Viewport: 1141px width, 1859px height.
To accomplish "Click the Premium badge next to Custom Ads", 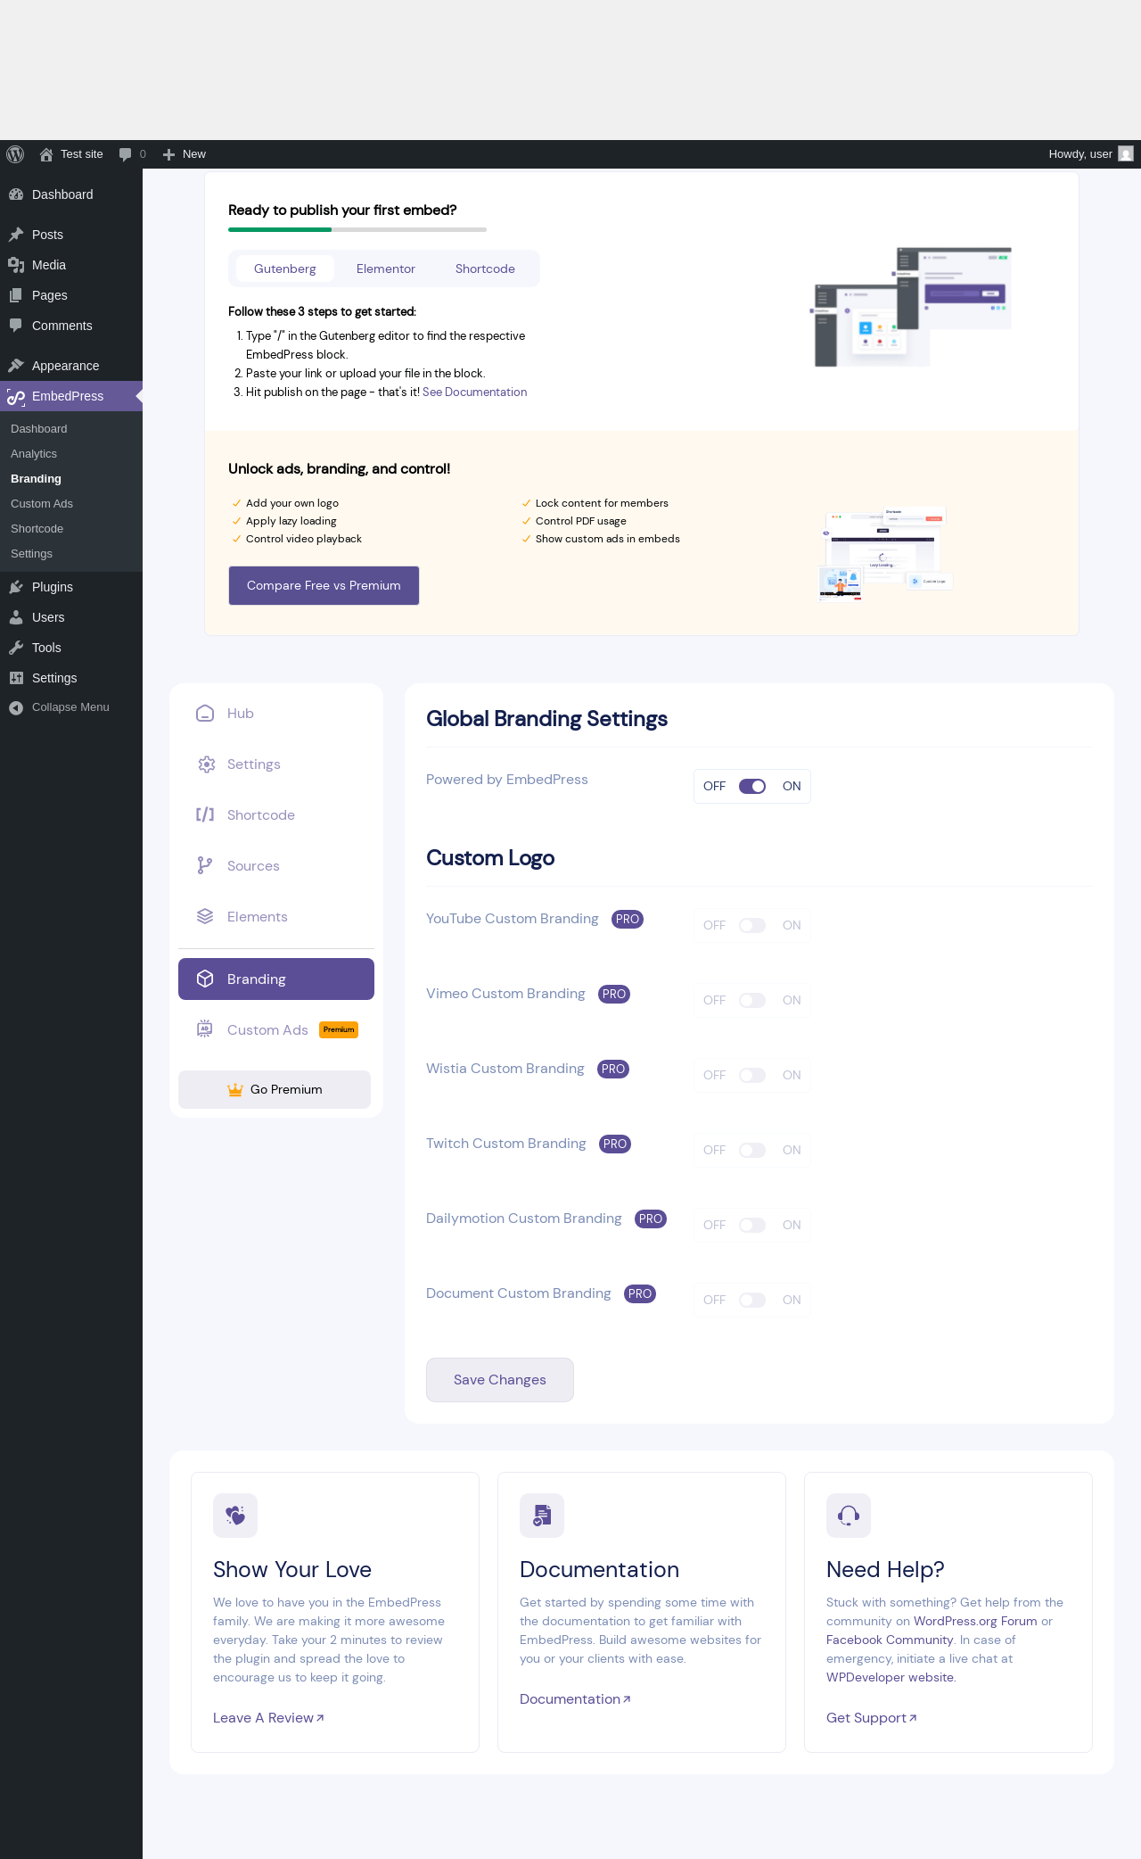I will tap(339, 1029).
